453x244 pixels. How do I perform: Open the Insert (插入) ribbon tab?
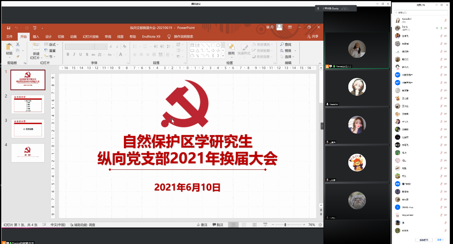[x=36, y=36]
